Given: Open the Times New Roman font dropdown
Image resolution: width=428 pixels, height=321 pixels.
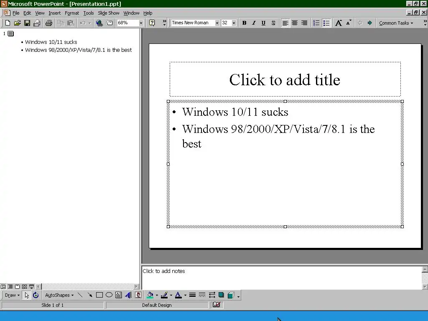Looking at the screenshot, I should 217,23.
